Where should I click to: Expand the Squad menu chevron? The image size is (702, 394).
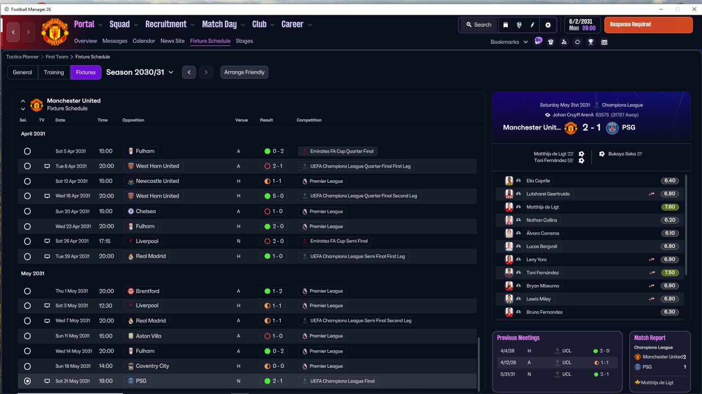pyautogui.click(x=136, y=25)
